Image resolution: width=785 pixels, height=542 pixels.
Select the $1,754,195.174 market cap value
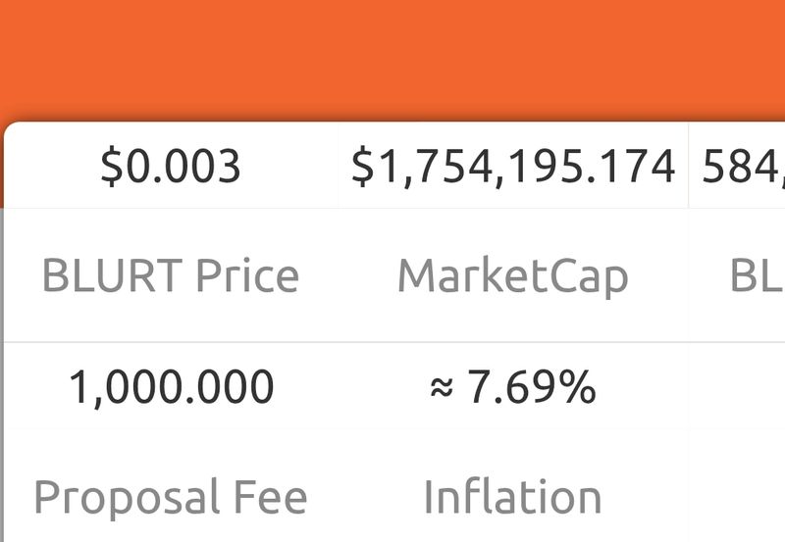tap(513, 168)
